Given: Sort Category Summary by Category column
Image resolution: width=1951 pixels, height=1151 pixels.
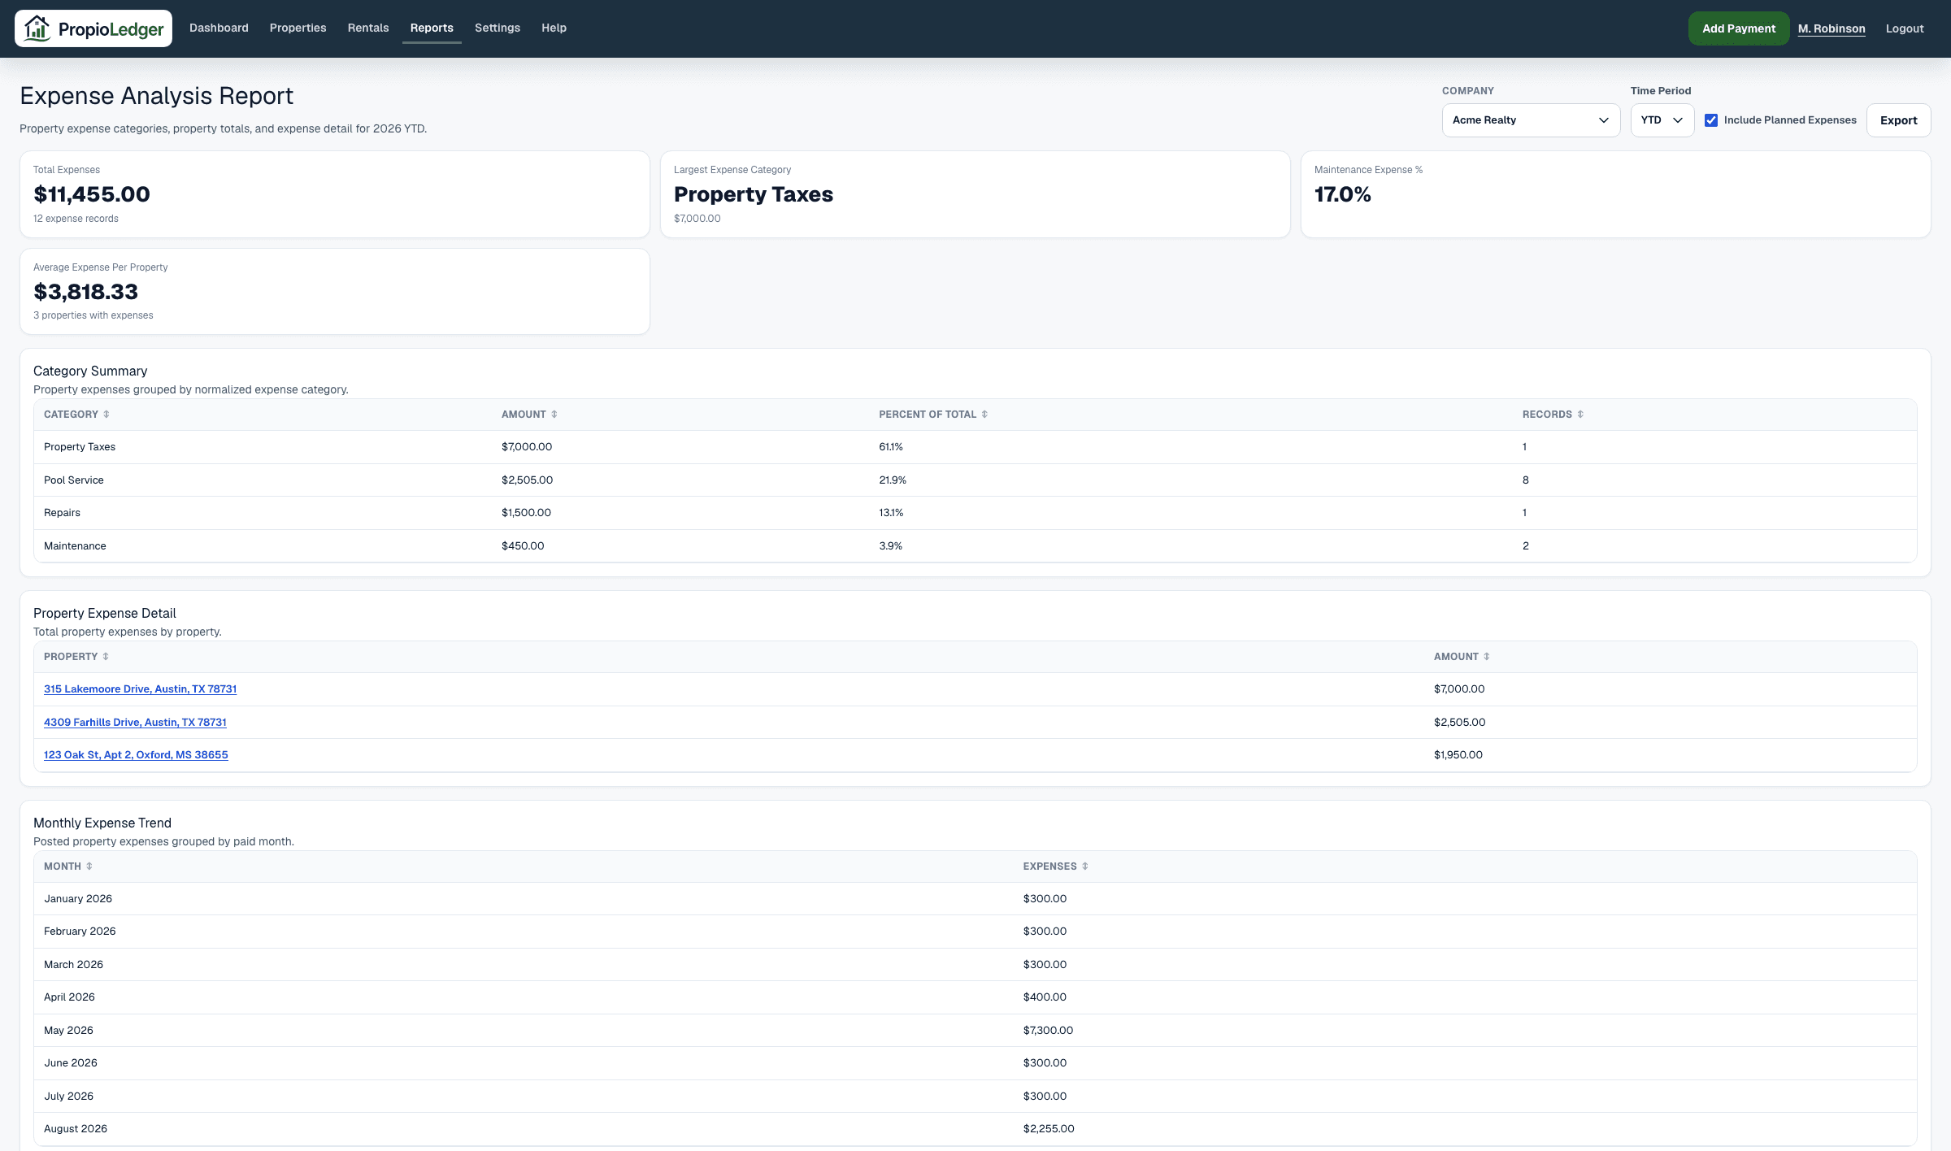Looking at the screenshot, I should (x=76, y=415).
